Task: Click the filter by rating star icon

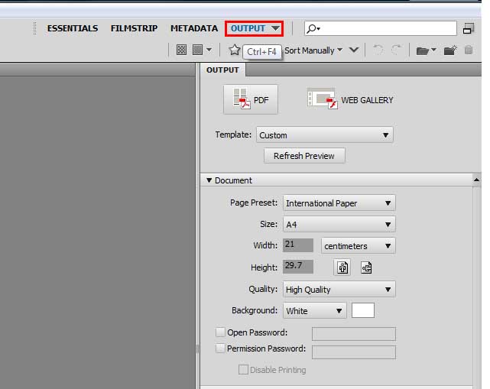Action: [235, 50]
